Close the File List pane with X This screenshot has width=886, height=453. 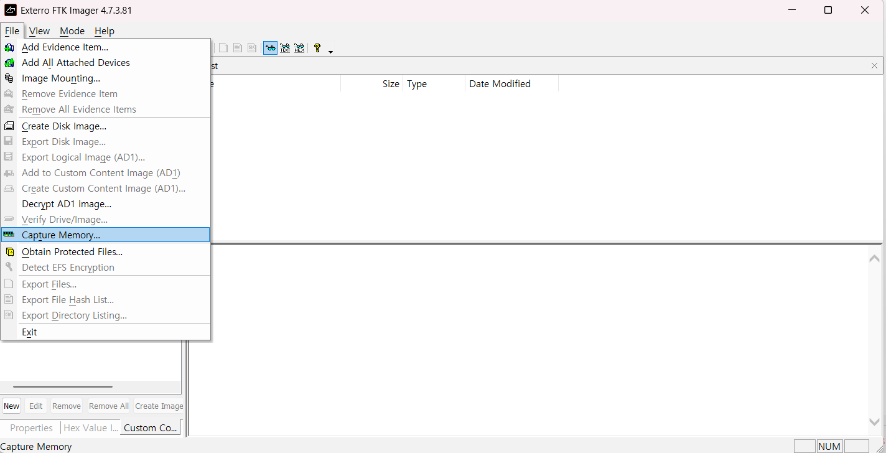(875, 65)
